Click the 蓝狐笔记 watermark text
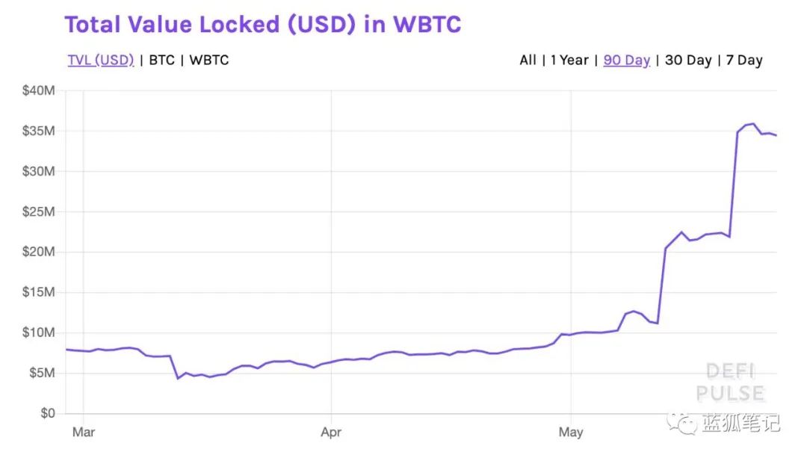 point(740,423)
